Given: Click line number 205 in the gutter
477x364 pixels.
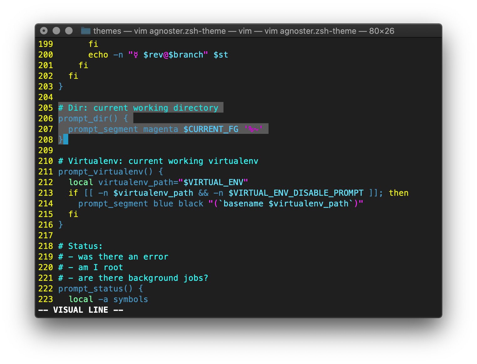Looking at the screenshot, I should [46, 108].
